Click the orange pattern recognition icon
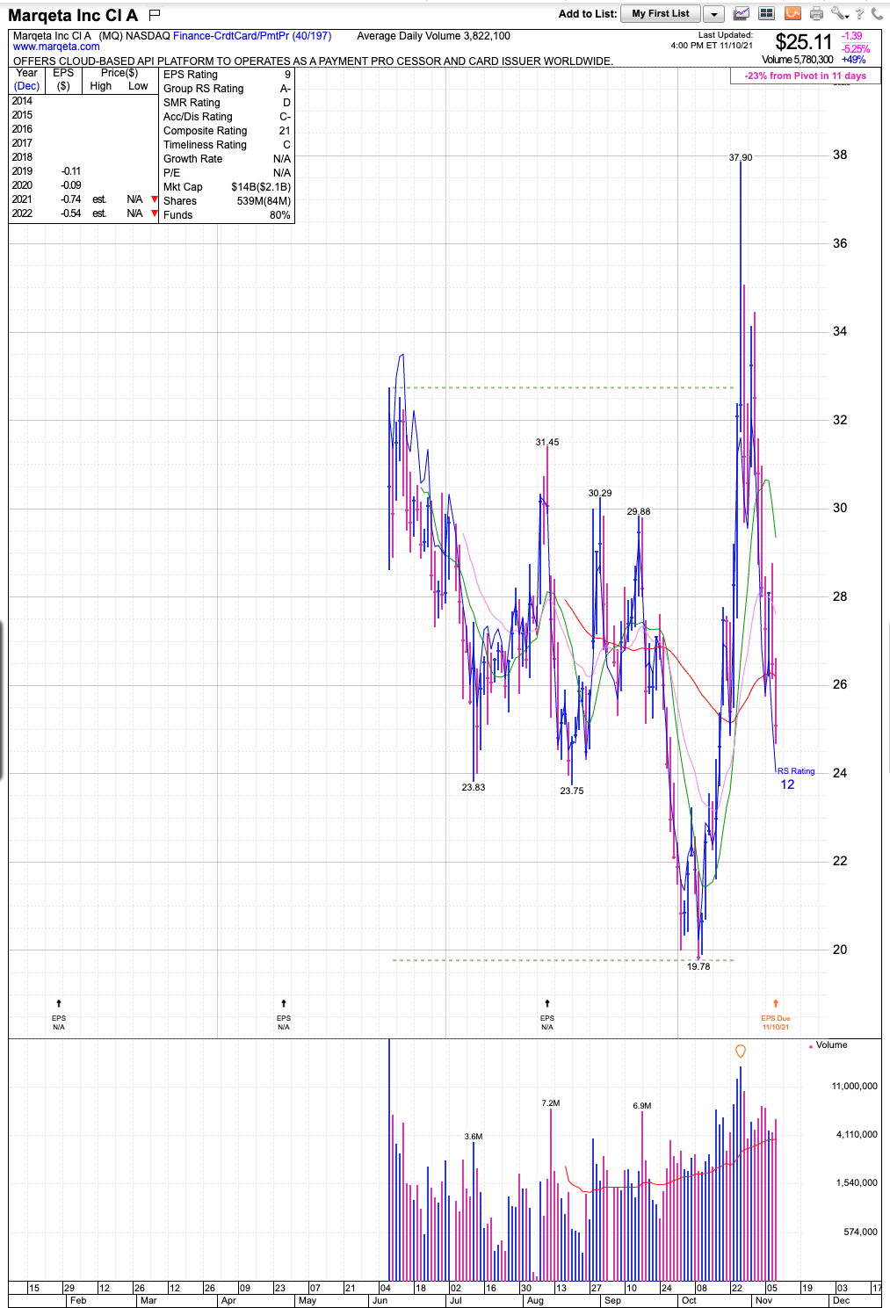The image size is (890, 1308). [792, 13]
